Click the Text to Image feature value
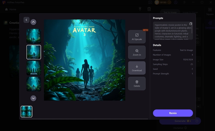The height and width of the screenshot is (131, 215). tap(186, 50)
